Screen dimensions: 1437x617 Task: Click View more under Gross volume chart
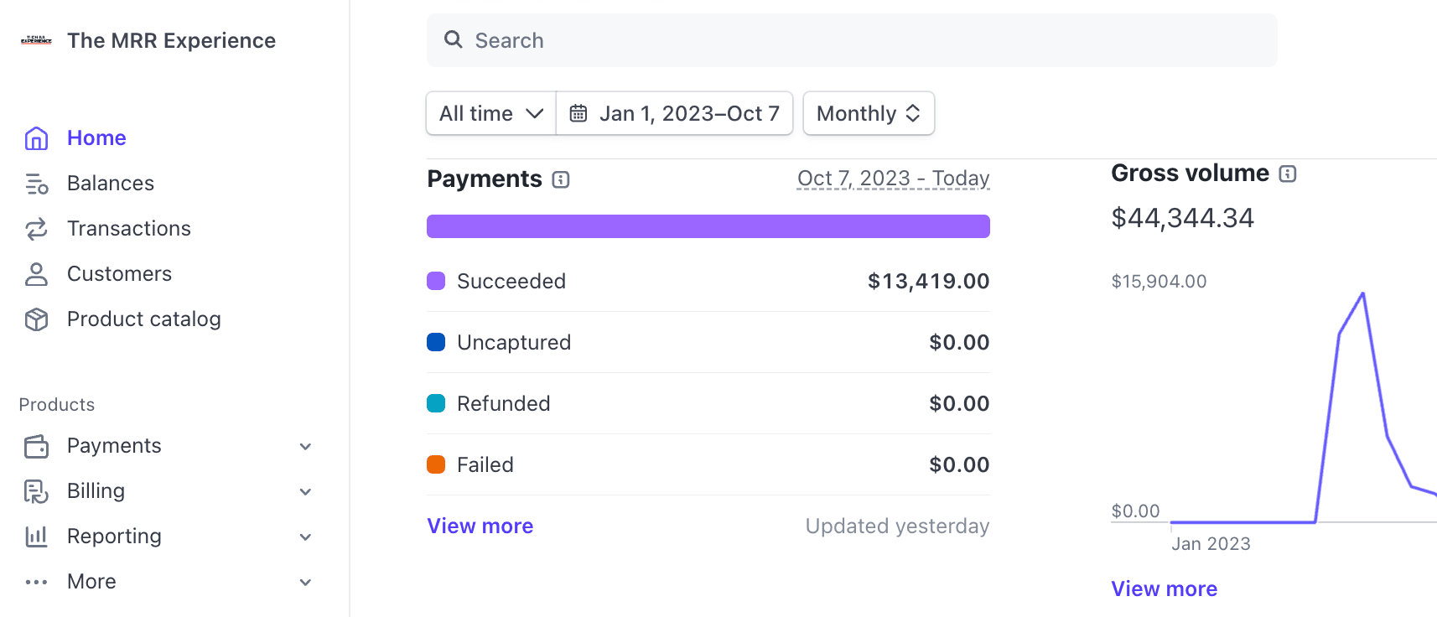[x=1164, y=588]
